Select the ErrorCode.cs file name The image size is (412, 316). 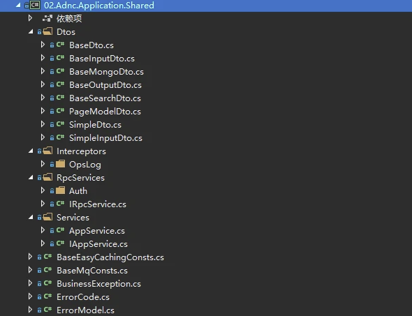tap(83, 297)
